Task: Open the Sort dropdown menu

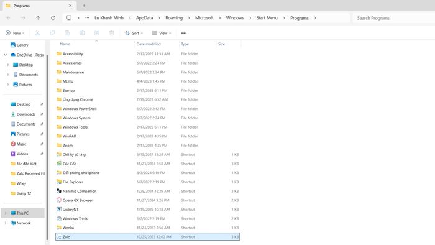Action: (134, 33)
